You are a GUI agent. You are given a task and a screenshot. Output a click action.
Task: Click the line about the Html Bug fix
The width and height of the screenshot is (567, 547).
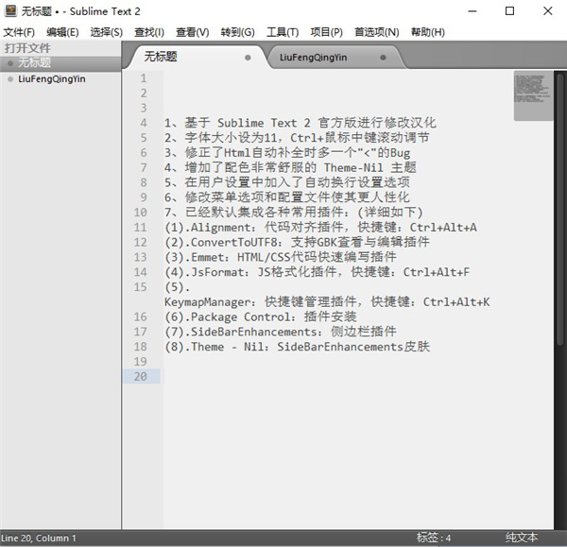point(287,152)
